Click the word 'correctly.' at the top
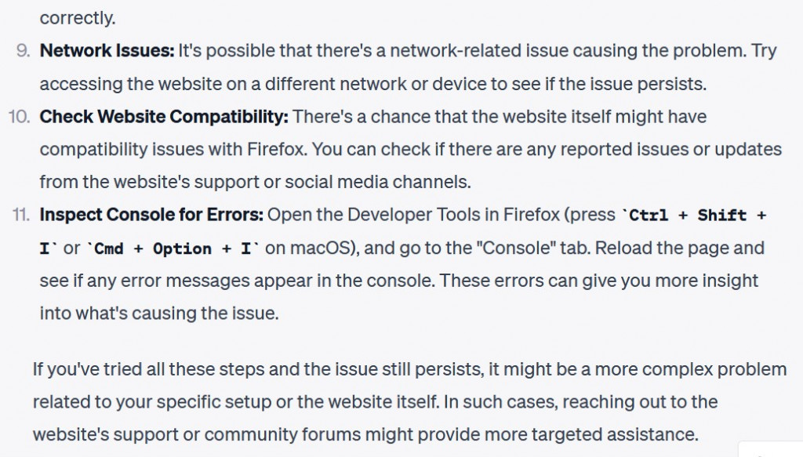This screenshot has width=803, height=457. point(78,19)
